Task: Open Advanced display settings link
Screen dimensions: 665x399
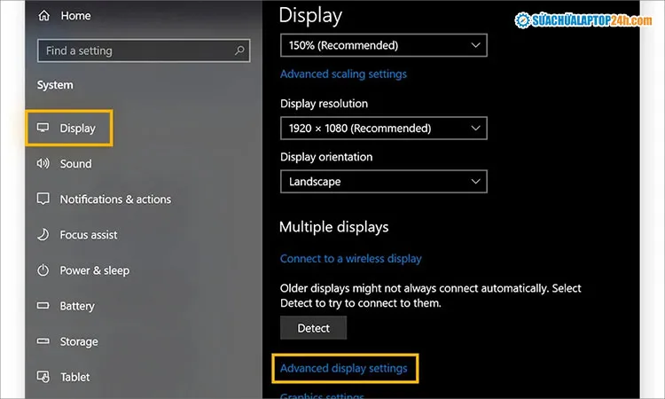Action: pyautogui.click(x=344, y=368)
